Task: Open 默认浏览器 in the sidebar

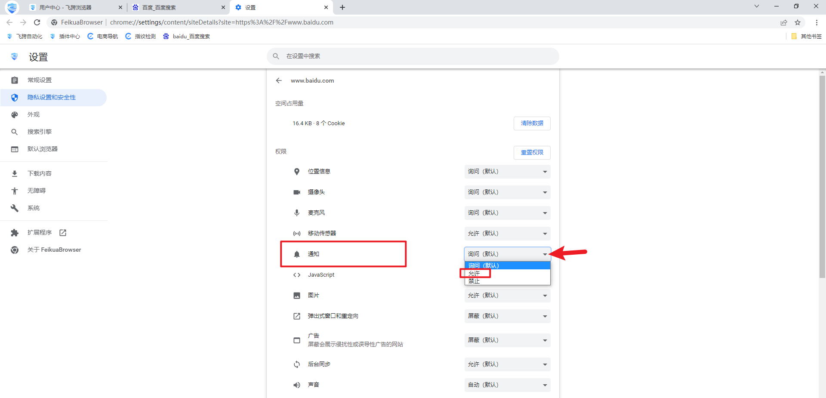Action: click(x=54, y=149)
